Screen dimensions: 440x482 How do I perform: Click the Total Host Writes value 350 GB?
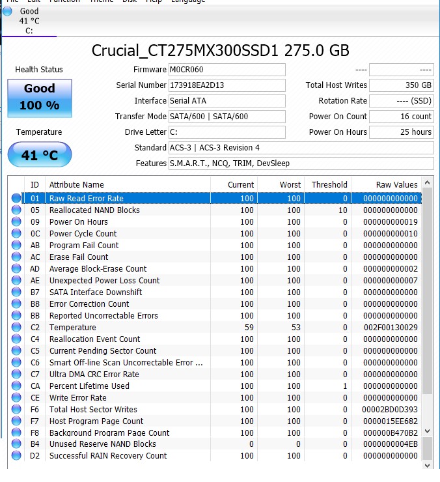click(402, 85)
